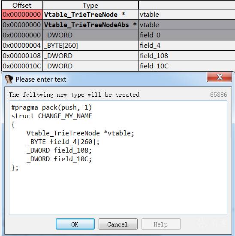Click inside the struct definition text area
The width and height of the screenshot is (235, 236).
pos(118,158)
